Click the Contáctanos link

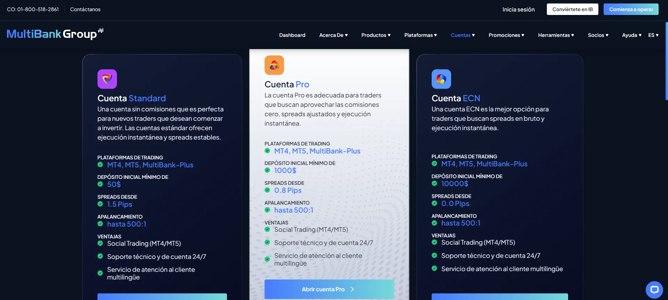(85, 9)
